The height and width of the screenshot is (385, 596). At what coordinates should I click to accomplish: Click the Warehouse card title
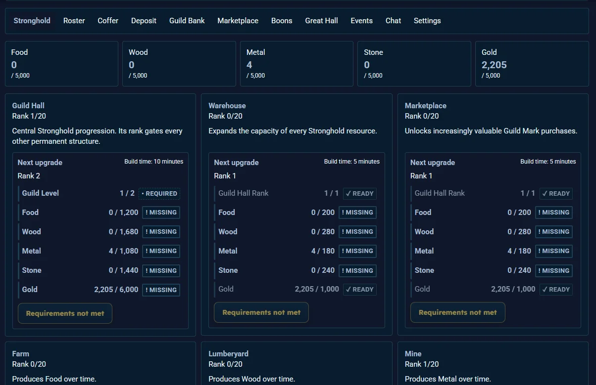pos(227,106)
